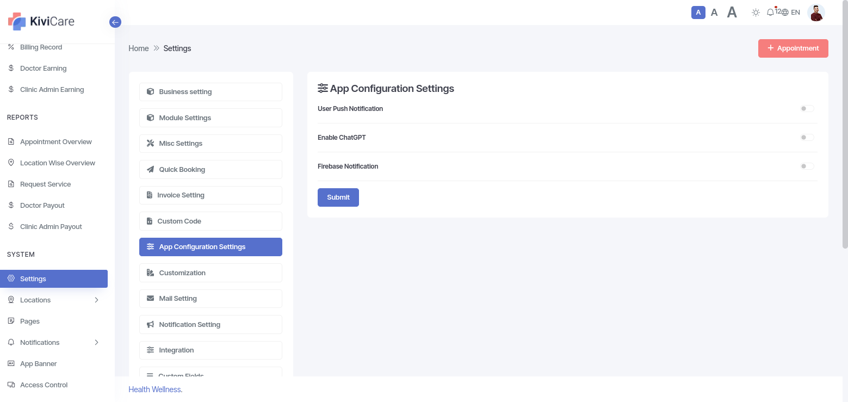Expand the Notifications submenu chevron

coord(96,343)
